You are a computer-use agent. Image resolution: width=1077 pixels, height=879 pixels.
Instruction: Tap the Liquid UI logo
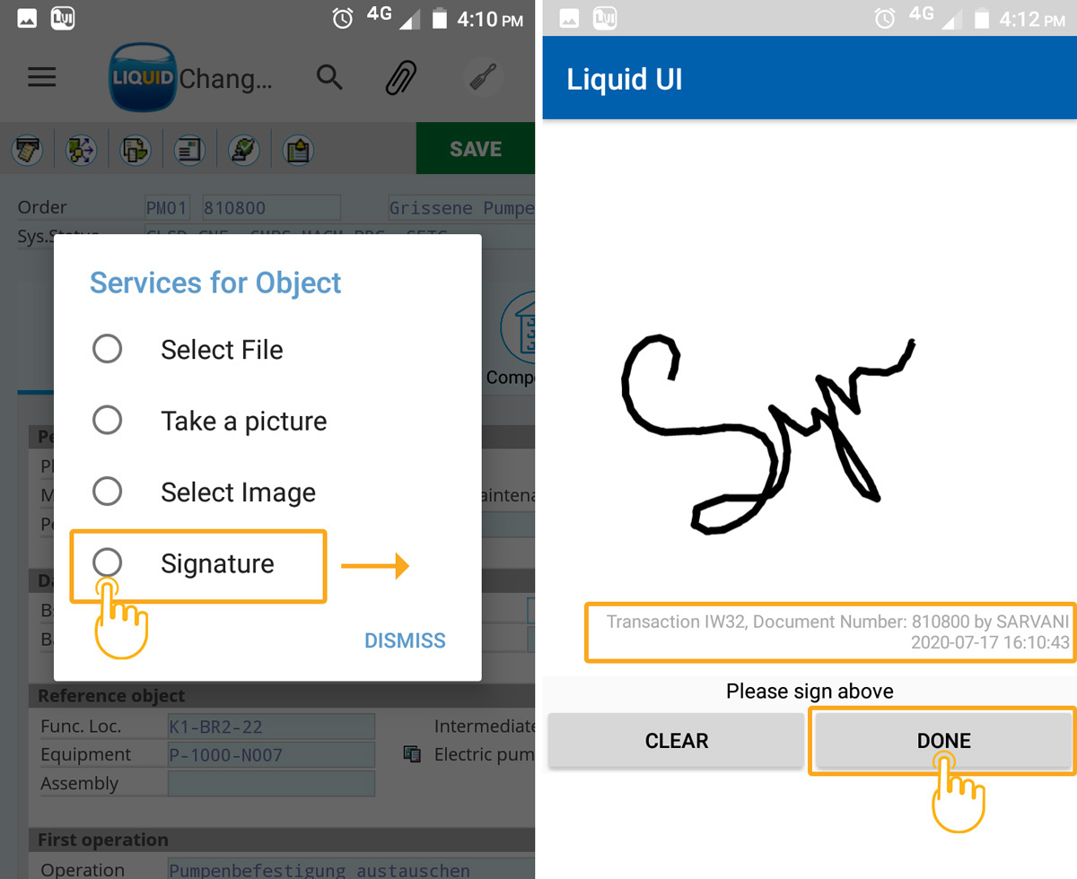coord(142,78)
